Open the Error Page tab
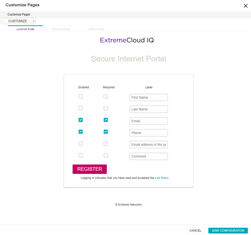This screenshot has width=251, height=235. [96, 29]
